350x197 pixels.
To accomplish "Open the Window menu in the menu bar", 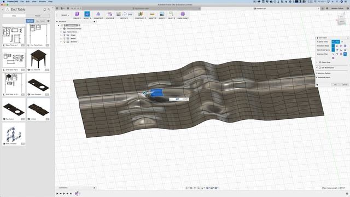I will pyautogui.click(x=42, y=1).
